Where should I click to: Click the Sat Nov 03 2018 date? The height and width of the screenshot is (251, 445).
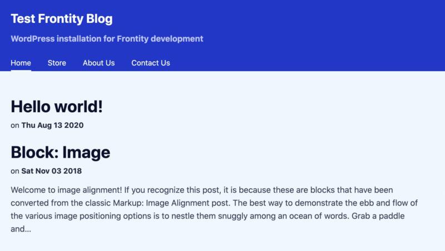click(x=51, y=171)
